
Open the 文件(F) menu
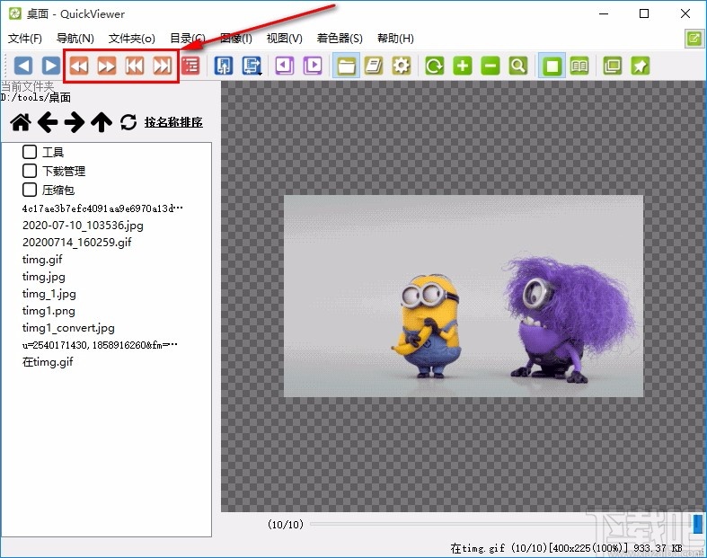tap(25, 39)
